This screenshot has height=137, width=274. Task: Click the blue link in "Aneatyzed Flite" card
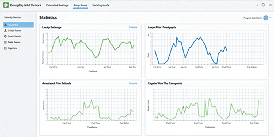[133, 83]
